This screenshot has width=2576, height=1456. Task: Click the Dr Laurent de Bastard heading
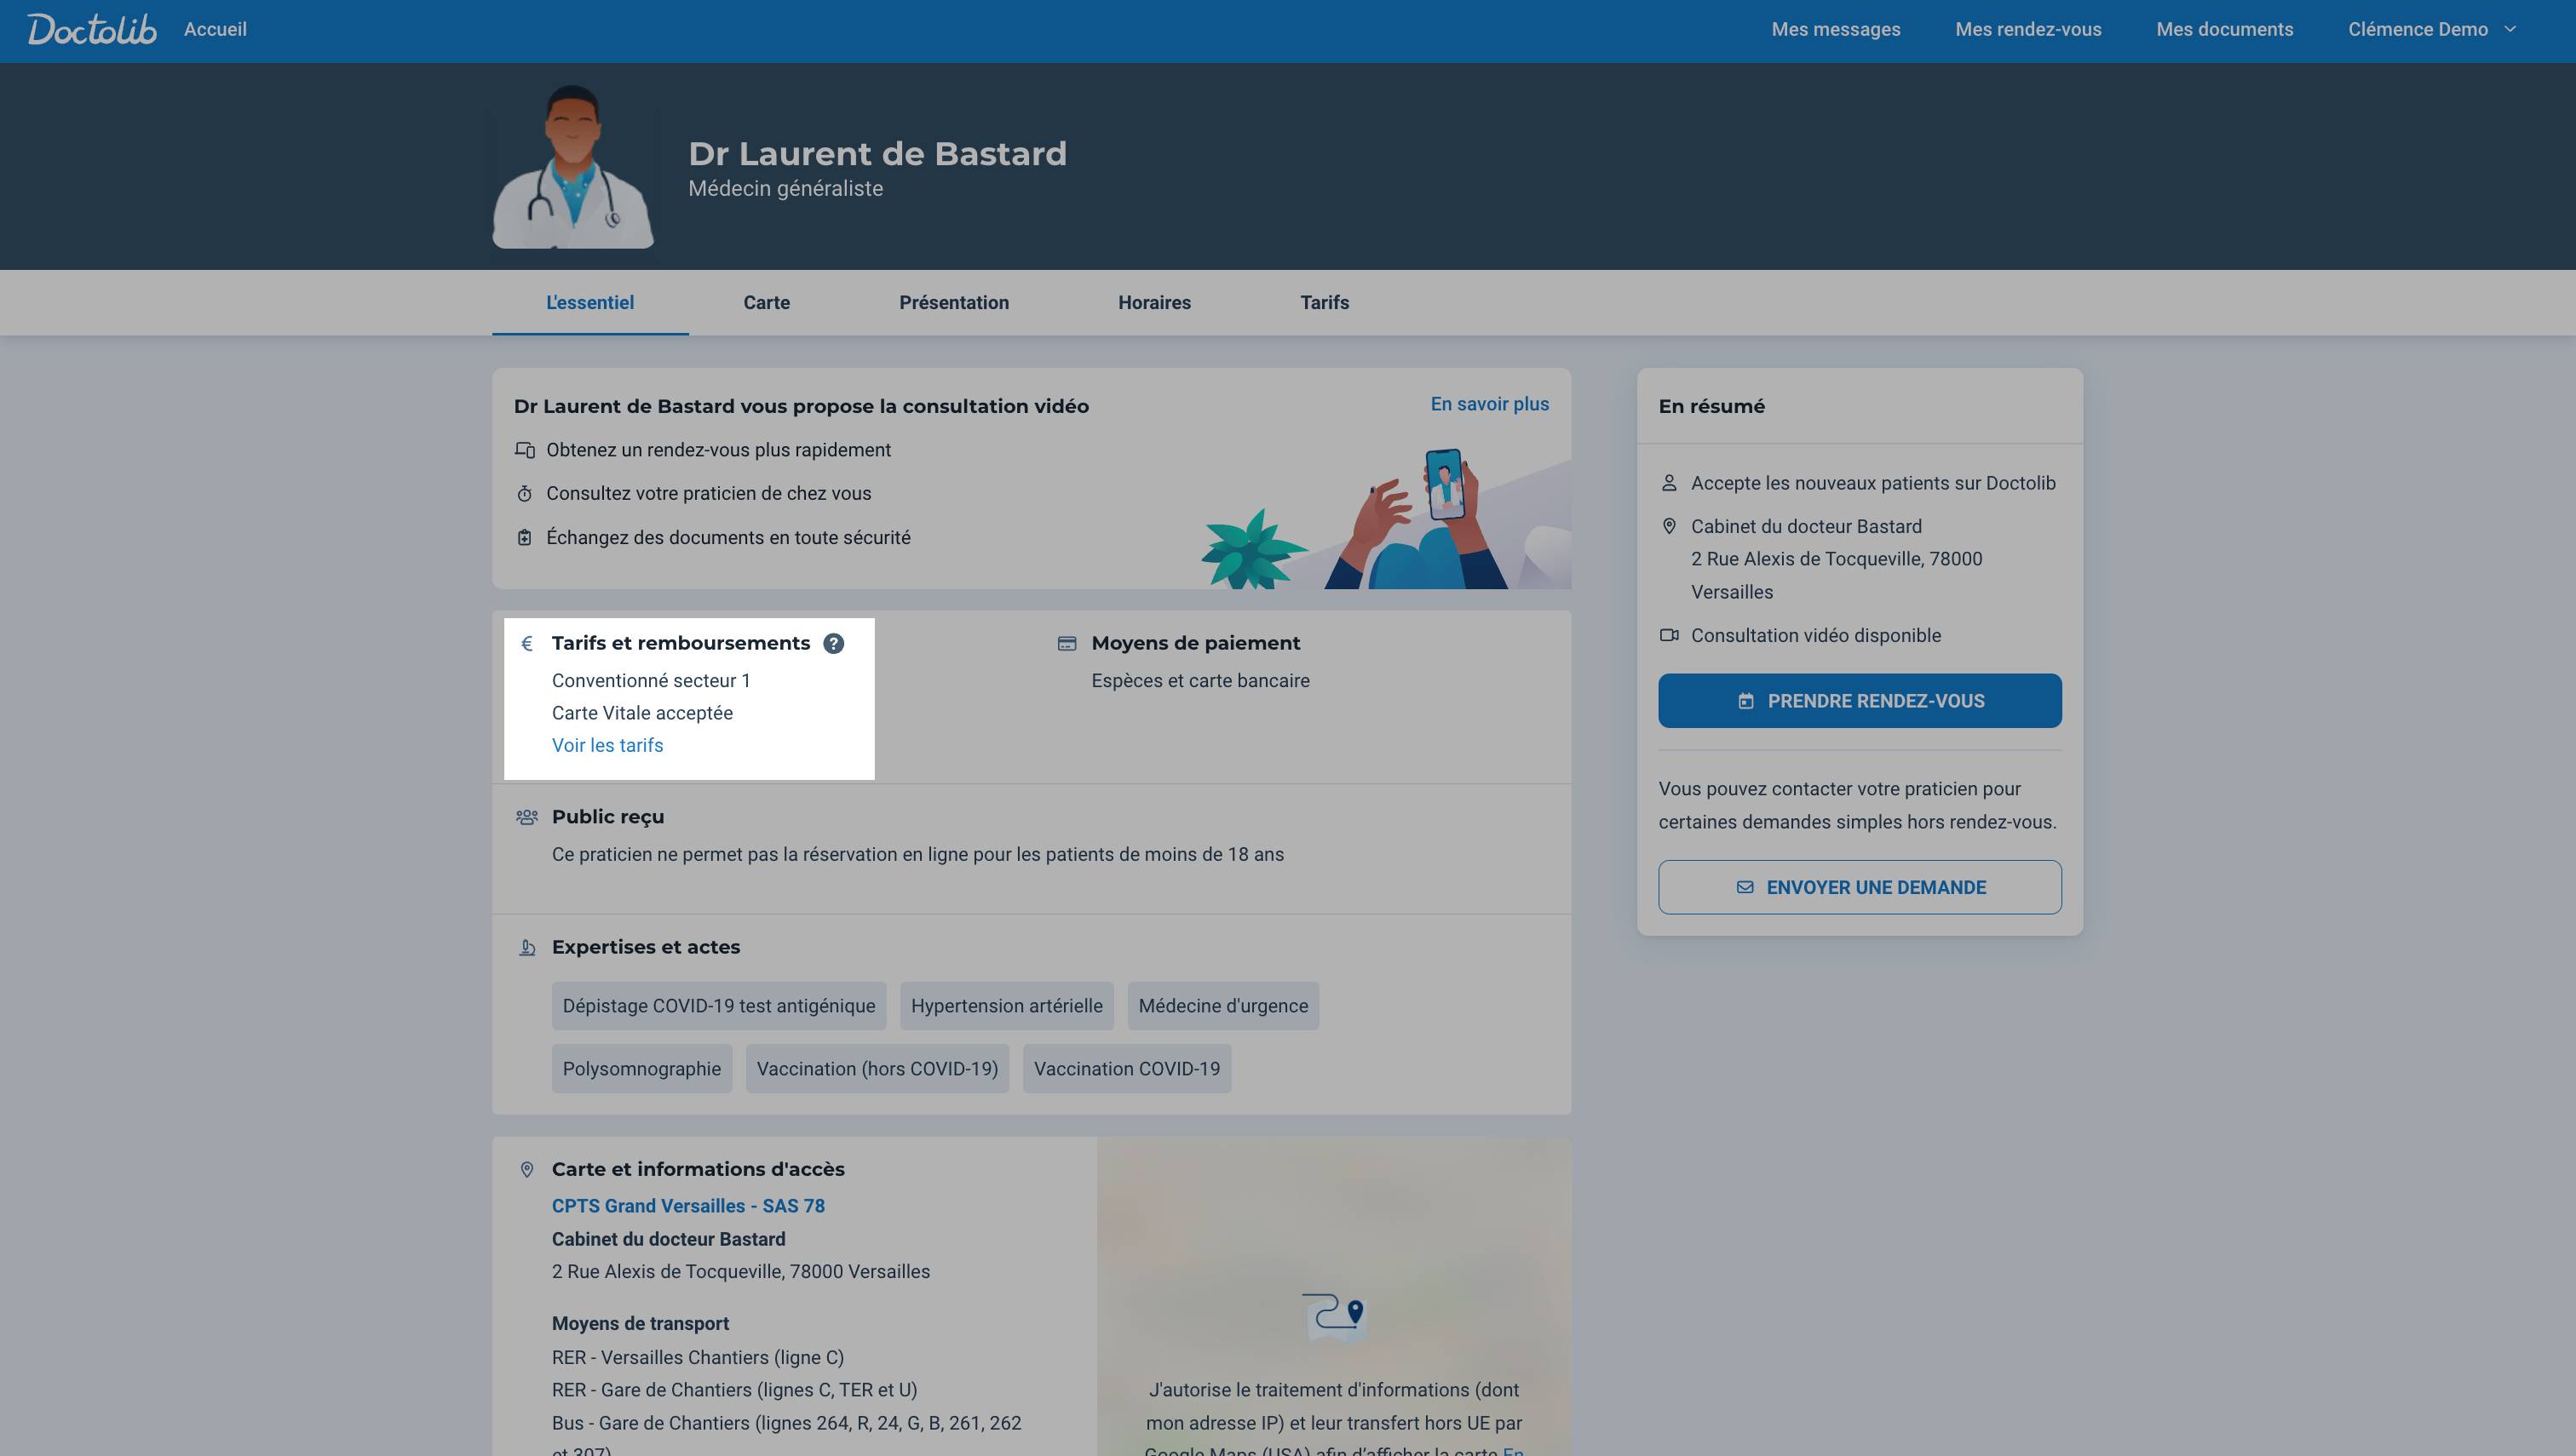[x=877, y=153]
